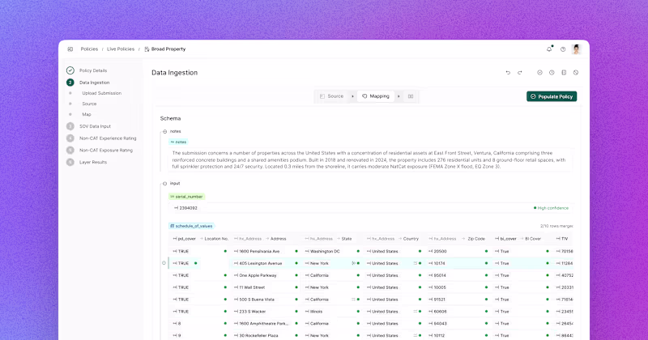The width and height of the screenshot is (648, 340).
Task: Click the circled chevron-down icon in Data Ingestion header
Action: point(539,73)
